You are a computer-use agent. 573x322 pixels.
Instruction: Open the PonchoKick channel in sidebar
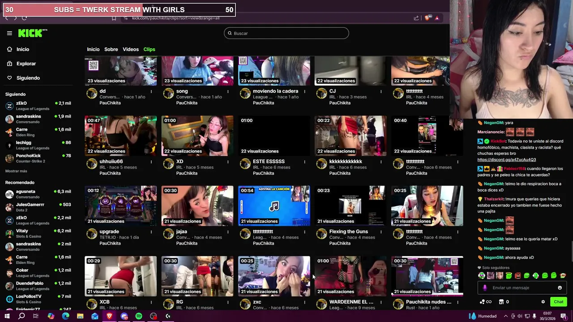pyautogui.click(x=38, y=158)
